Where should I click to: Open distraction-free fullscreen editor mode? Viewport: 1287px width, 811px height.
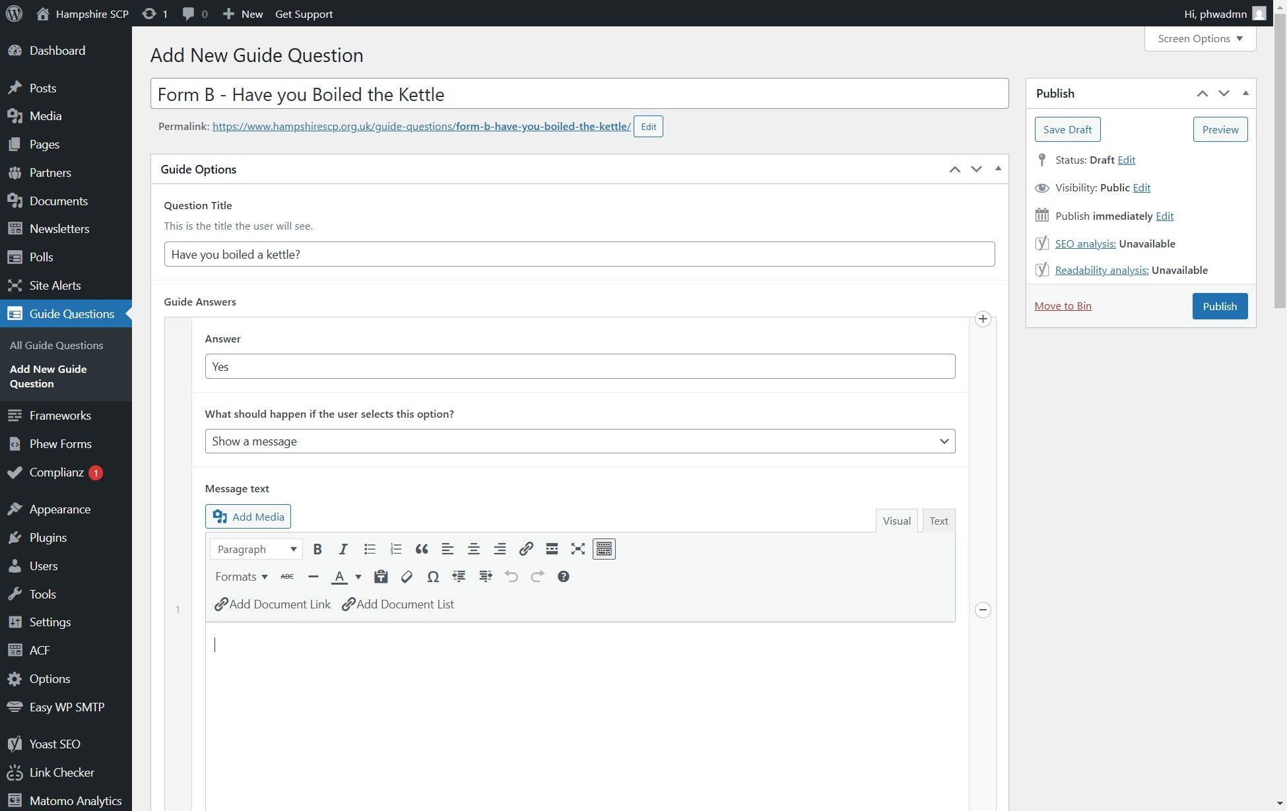click(577, 549)
